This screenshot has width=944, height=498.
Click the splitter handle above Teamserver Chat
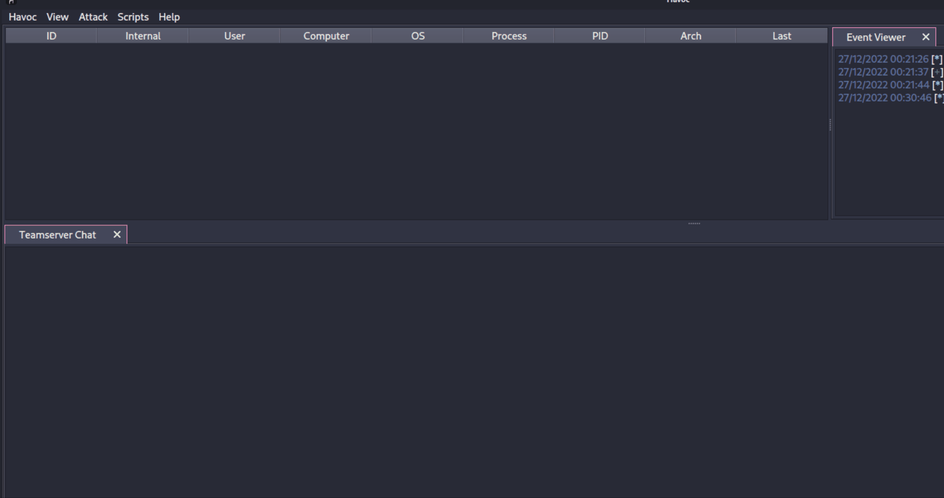point(694,223)
